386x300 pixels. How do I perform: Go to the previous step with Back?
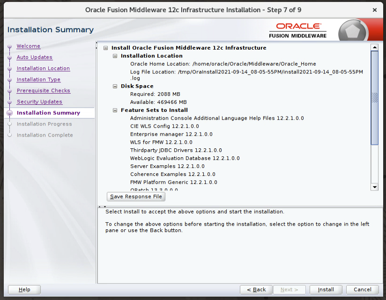pos(256,290)
